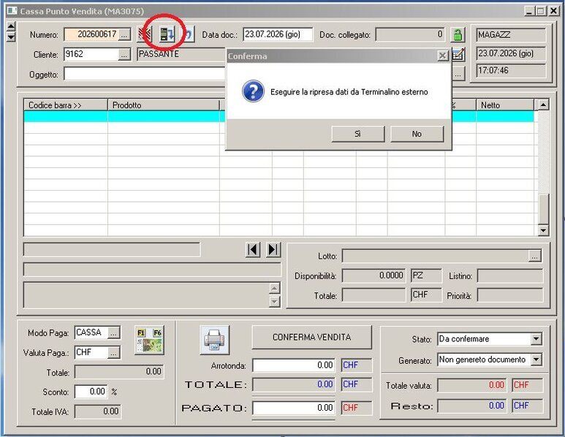Click the grid scrollbar up arrow

click(543, 104)
